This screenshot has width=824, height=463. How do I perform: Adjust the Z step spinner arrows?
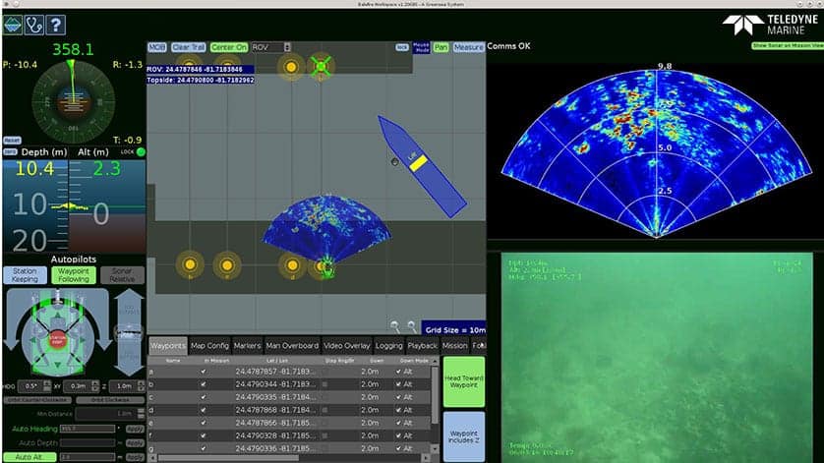pos(141,386)
